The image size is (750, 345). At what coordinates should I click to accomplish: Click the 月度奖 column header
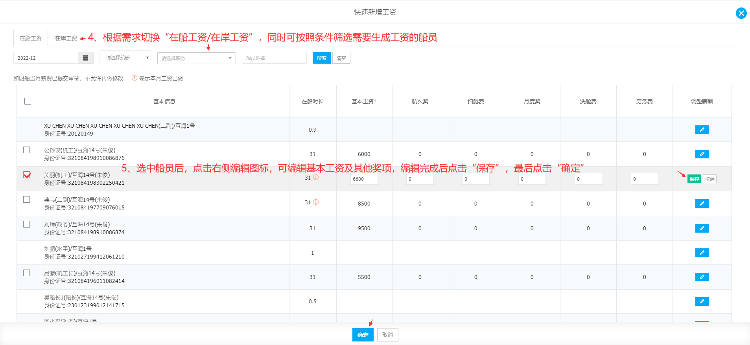tap(532, 101)
